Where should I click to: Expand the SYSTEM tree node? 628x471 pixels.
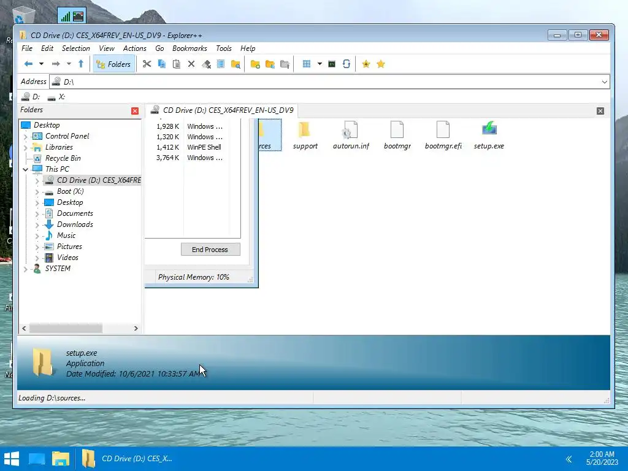point(25,269)
